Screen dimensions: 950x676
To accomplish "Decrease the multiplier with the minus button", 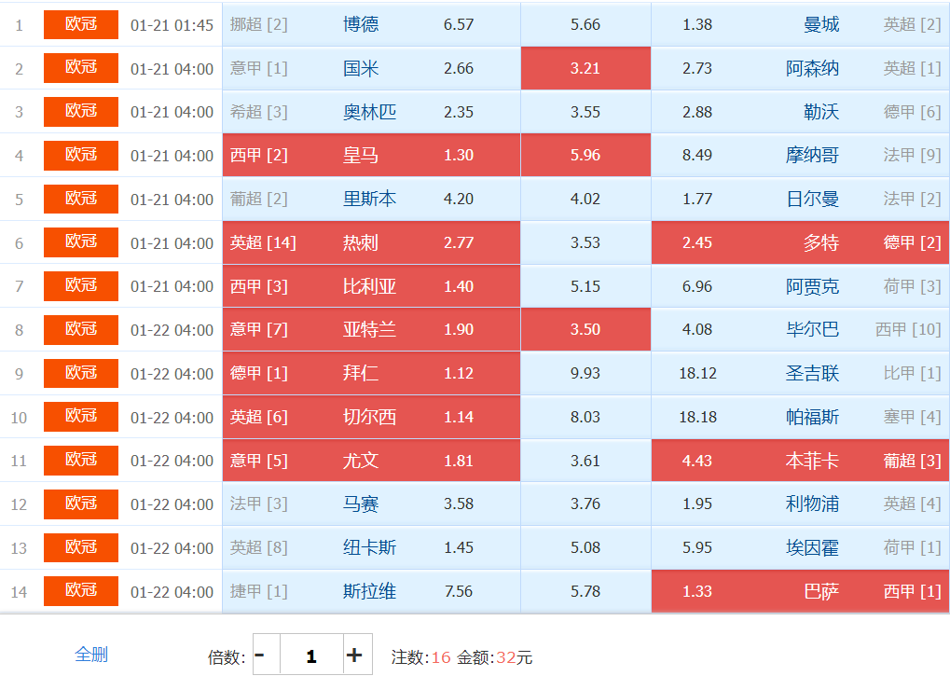I will click(260, 655).
